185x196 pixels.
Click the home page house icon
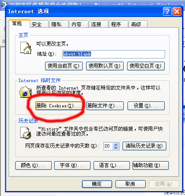point(26,48)
